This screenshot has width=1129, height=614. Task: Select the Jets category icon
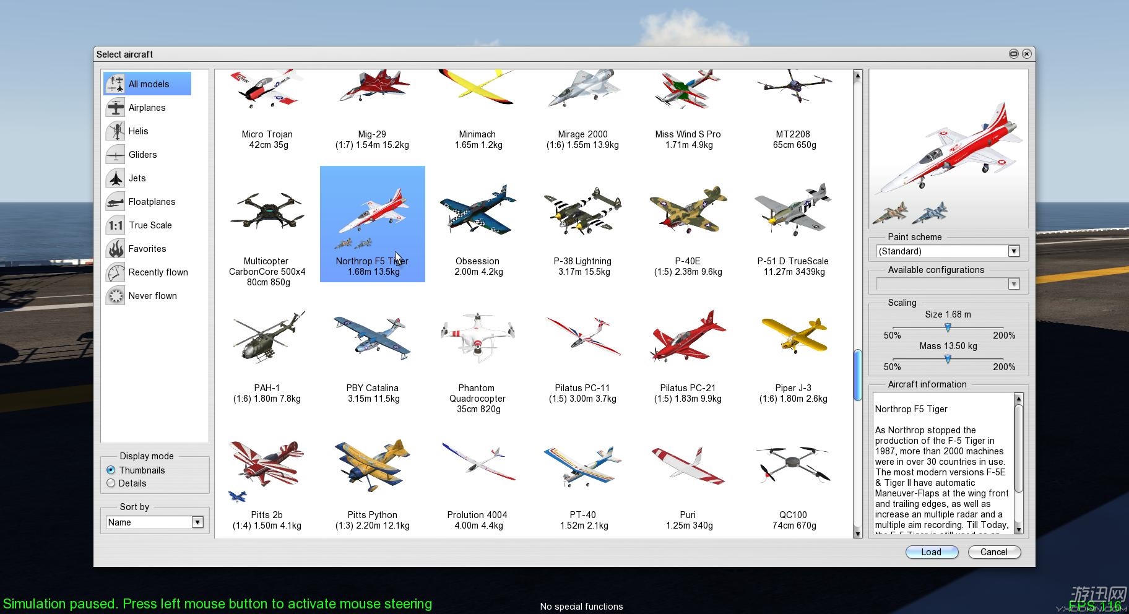point(115,178)
